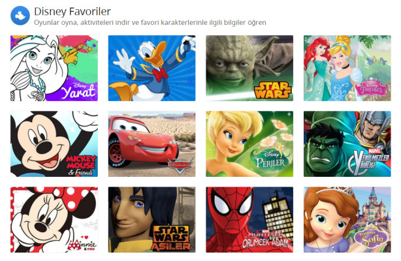The image size is (401, 261).
Task: Click the Marvel logo on Avengers tile
Action: point(374,151)
